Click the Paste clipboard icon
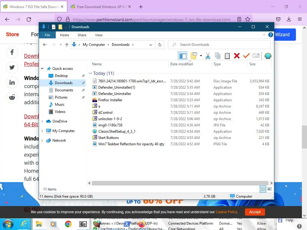This screenshot has height=230, width=307. pyautogui.click(x=227, y=56)
